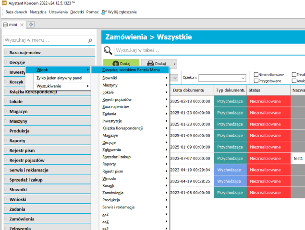Close the mini tab
The width and height of the screenshot is (305, 230).
pos(22,24)
